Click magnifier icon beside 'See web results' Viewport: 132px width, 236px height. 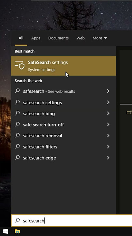17,91
